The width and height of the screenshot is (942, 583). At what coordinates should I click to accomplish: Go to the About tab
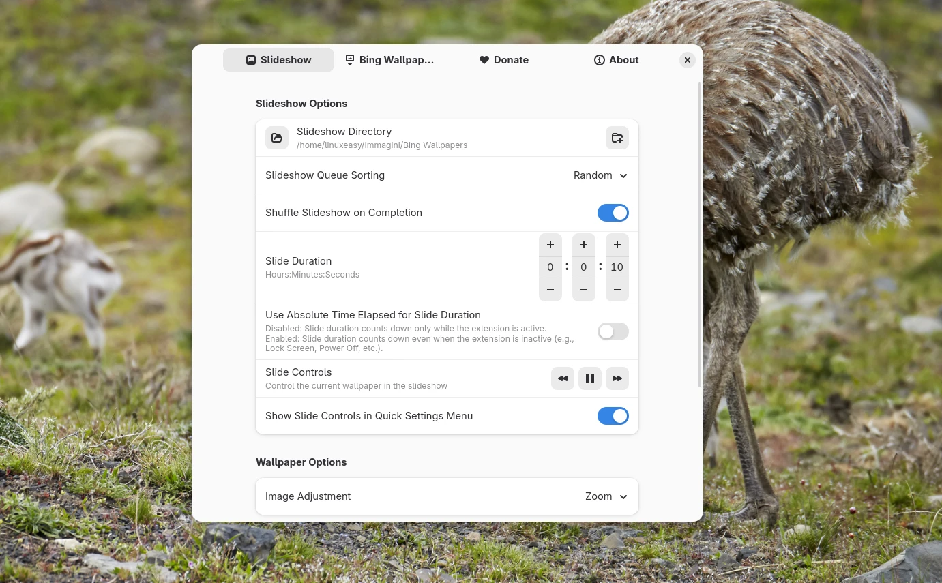pos(616,60)
